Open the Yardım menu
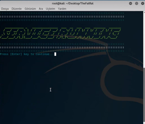145x124 pixels. [62, 9]
